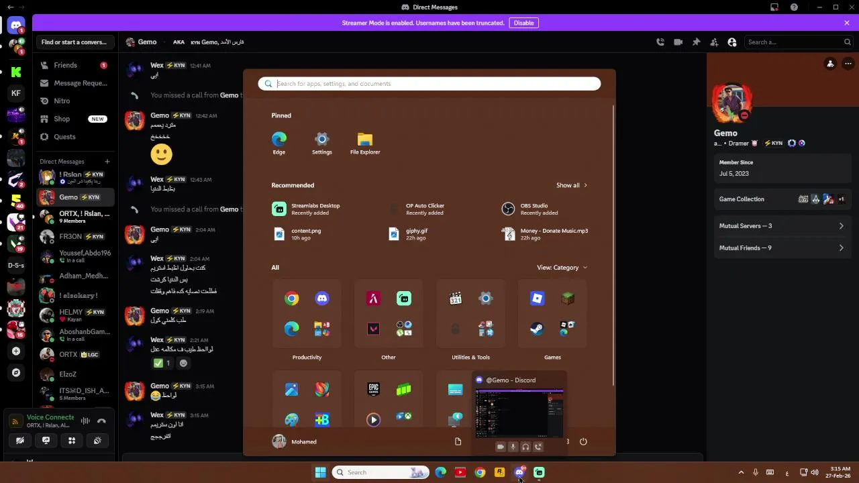Open Chrome from the taskbar
Screen dimensions: 859x483
480,472
